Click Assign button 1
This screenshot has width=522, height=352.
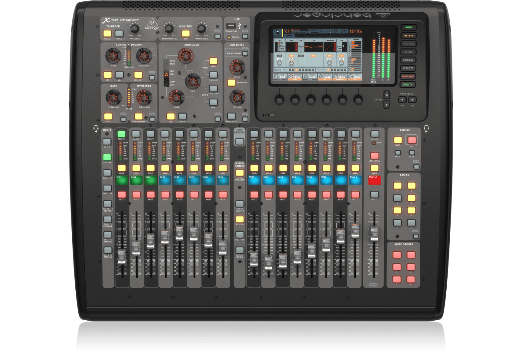coord(397,186)
